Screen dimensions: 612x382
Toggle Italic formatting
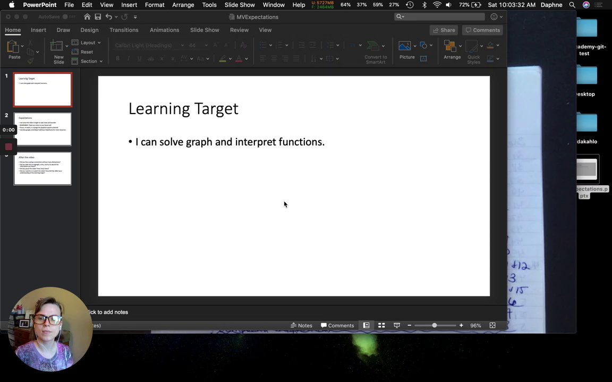pos(129,58)
